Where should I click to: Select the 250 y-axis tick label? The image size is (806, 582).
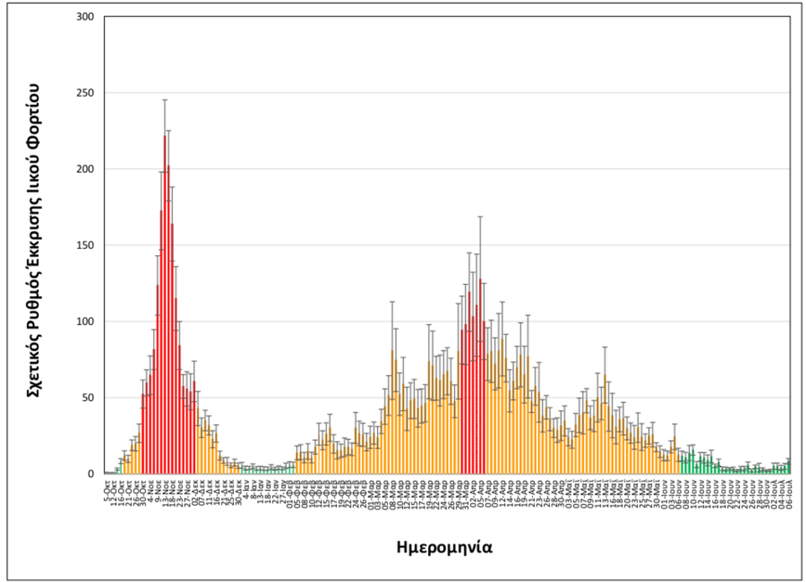[x=84, y=94]
